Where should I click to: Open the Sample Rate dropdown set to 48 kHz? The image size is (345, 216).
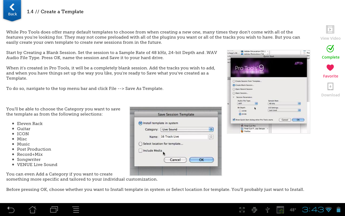pos(284,103)
